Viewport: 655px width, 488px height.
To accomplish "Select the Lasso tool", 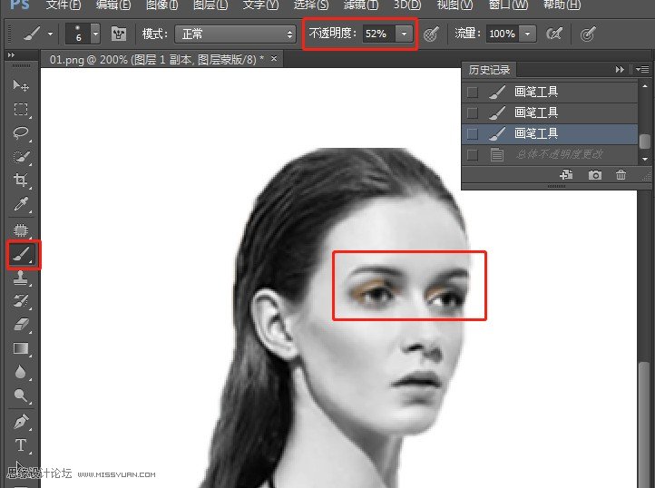I will click(21, 132).
